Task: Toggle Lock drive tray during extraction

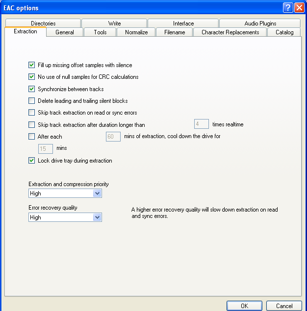Action: pyautogui.click(x=32, y=161)
